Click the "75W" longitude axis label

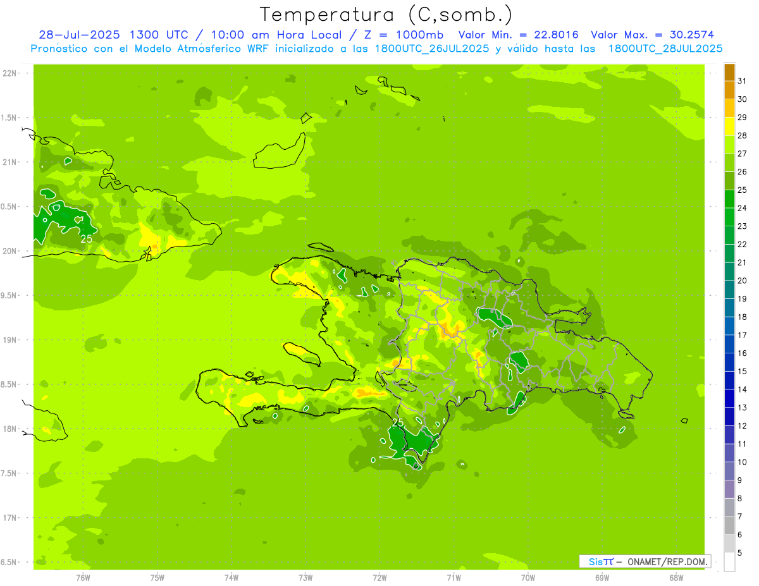(x=157, y=577)
